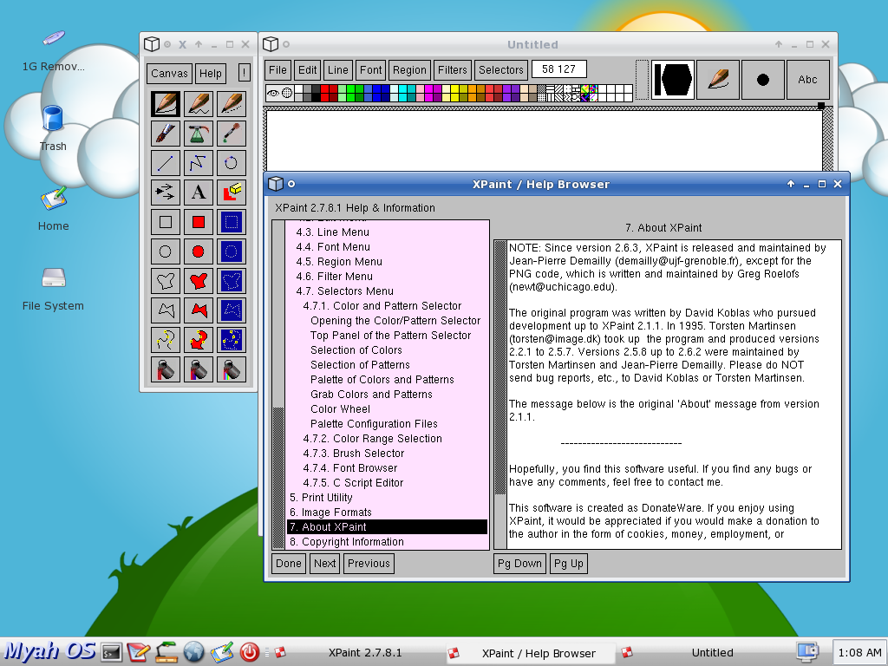Click the Help button in toolbox
888x666 pixels.
[211, 73]
